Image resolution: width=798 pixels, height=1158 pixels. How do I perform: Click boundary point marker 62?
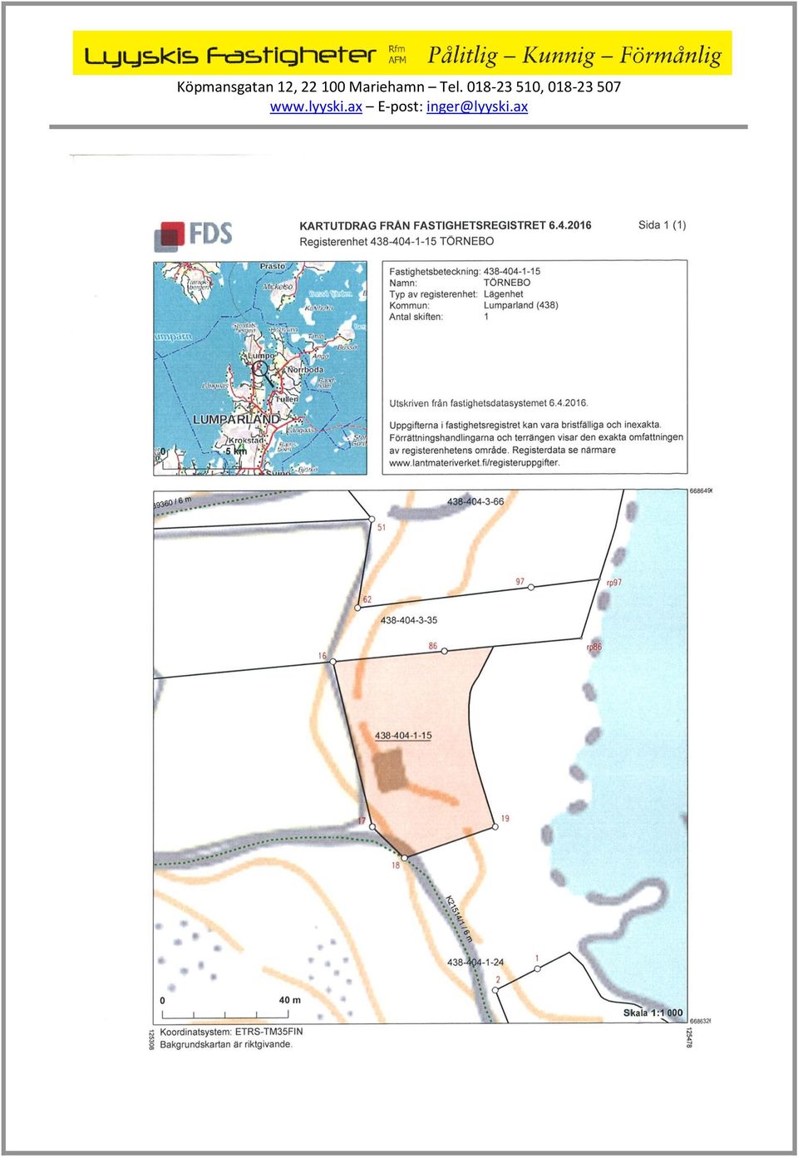point(358,608)
